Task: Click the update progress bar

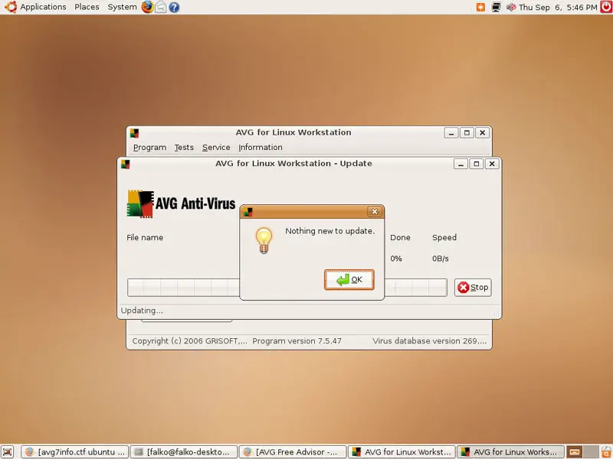Action: coord(287,288)
